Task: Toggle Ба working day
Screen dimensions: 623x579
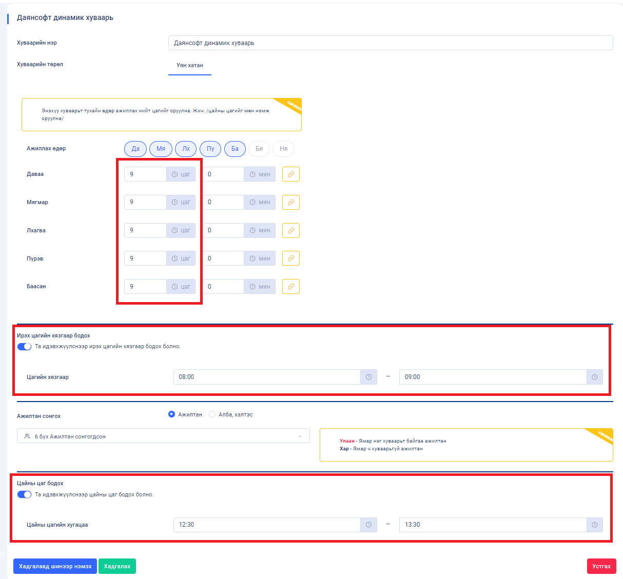Action: pyautogui.click(x=235, y=149)
